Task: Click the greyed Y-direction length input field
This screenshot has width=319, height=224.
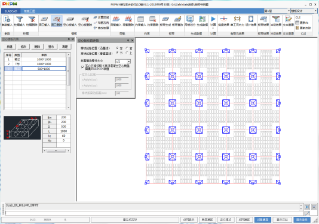Action: (122, 85)
